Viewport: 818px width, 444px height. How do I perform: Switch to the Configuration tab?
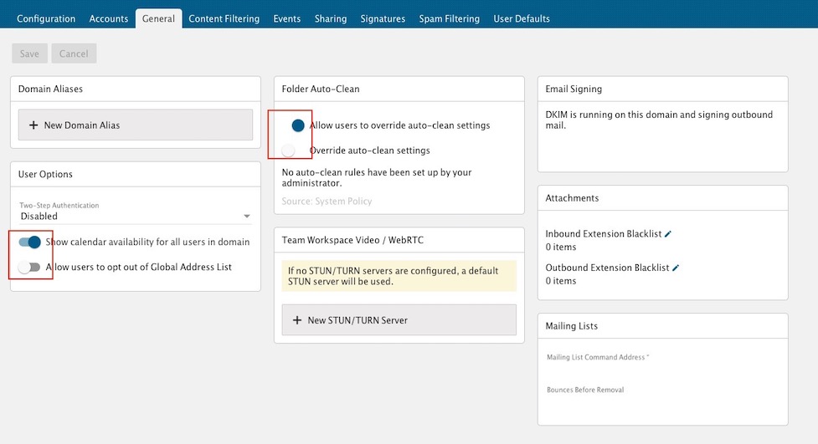(x=46, y=18)
